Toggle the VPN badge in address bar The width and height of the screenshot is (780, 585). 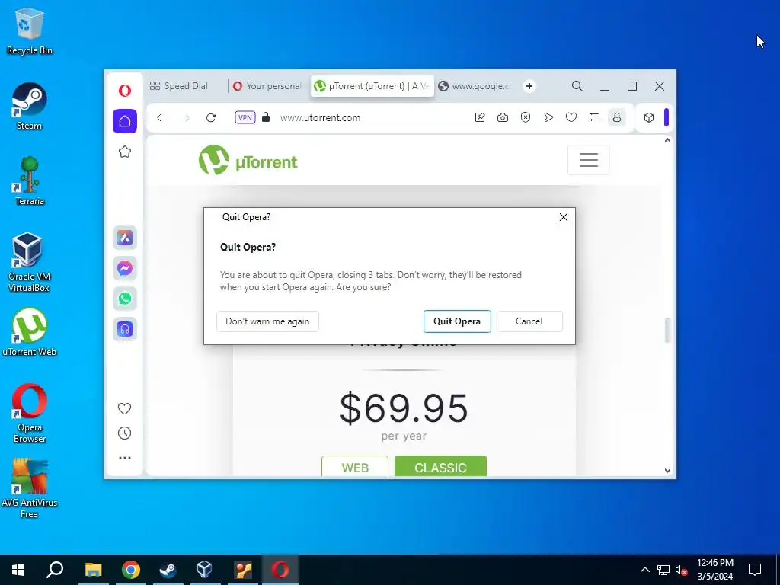(245, 118)
